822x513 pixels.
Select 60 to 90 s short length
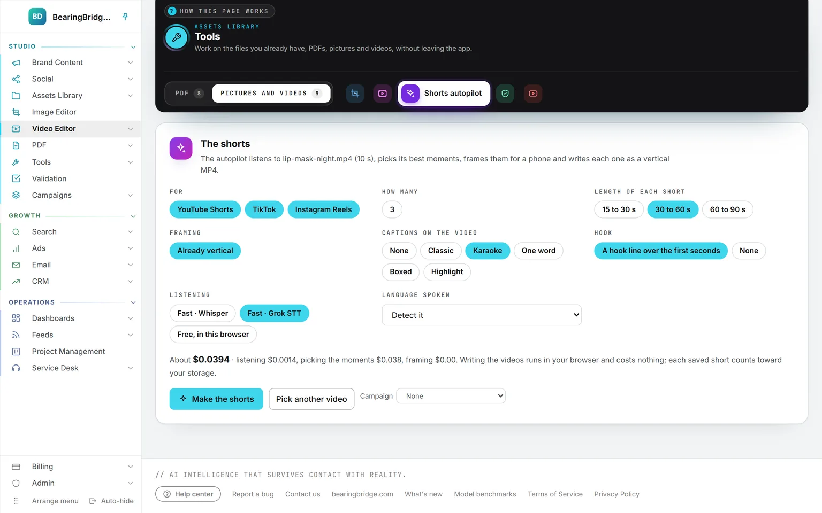tap(727, 209)
